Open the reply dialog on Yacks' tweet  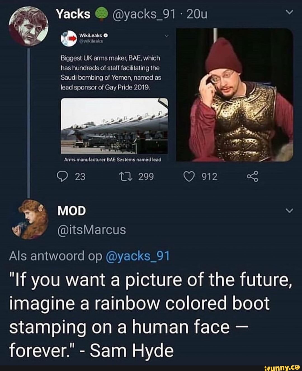(x=64, y=176)
